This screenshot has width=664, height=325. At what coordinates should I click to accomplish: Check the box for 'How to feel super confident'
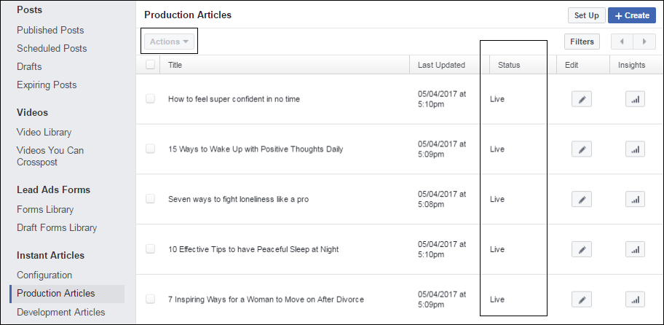click(x=150, y=98)
